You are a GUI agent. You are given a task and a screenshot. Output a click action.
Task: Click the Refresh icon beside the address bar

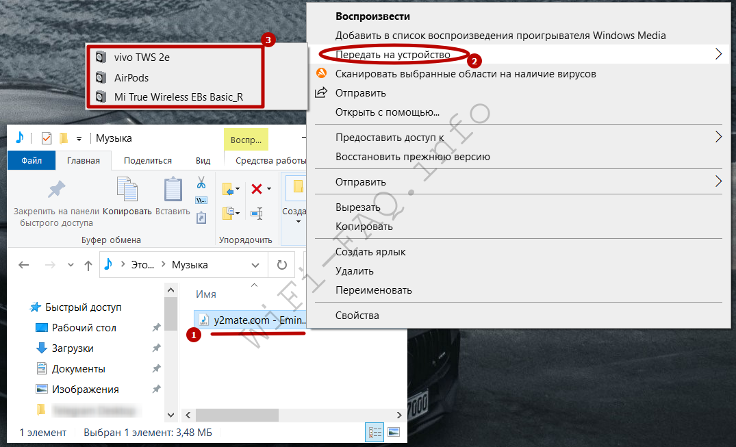coord(281,265)
